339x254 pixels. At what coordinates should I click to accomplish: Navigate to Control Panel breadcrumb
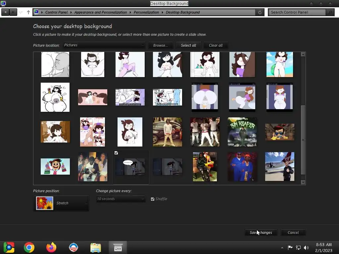(56, 12)
